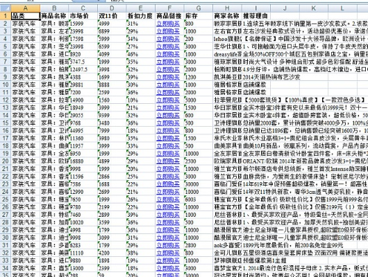This screenshot has height=277, width=368.
Task: Select row header 9
Action: pyautogui.click(x=5, y=77)
